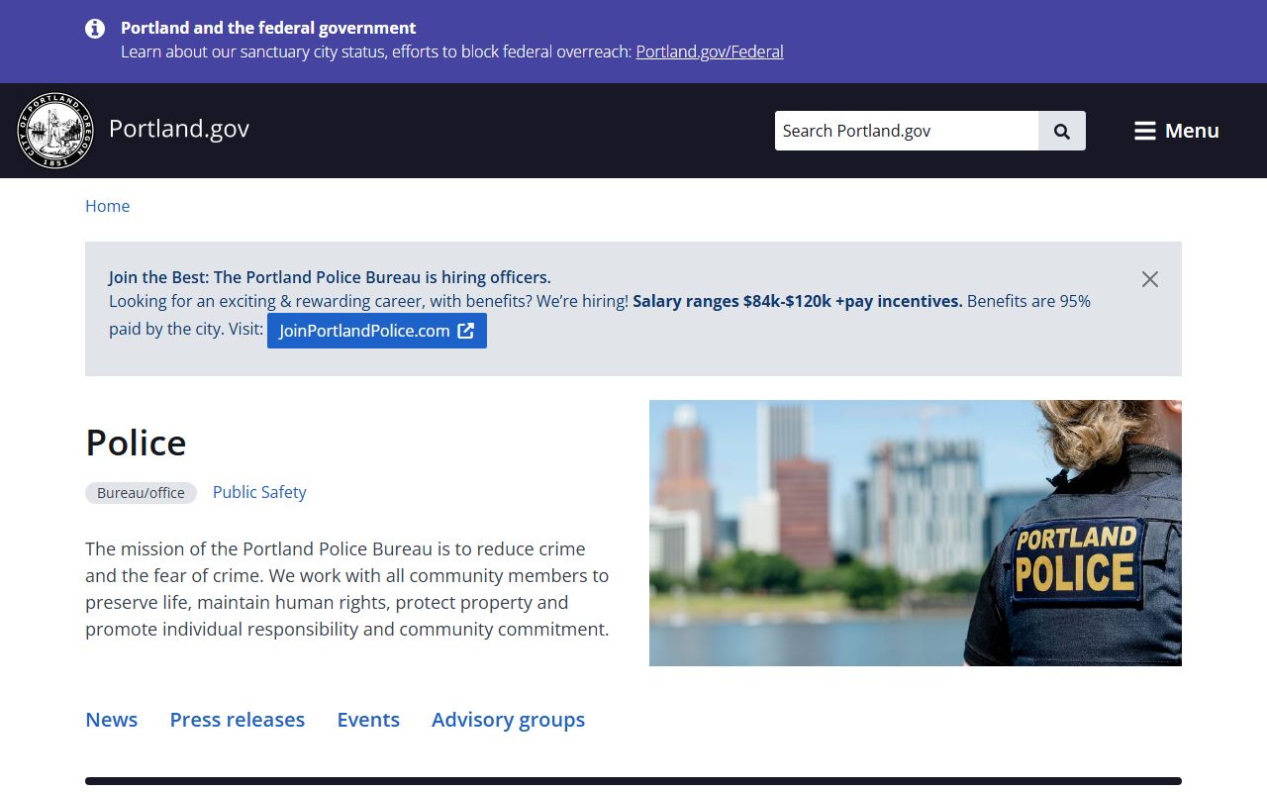
Task: Click the Portland Police officer photo
Action: 915,533
